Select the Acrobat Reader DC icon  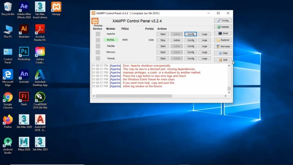40,33
